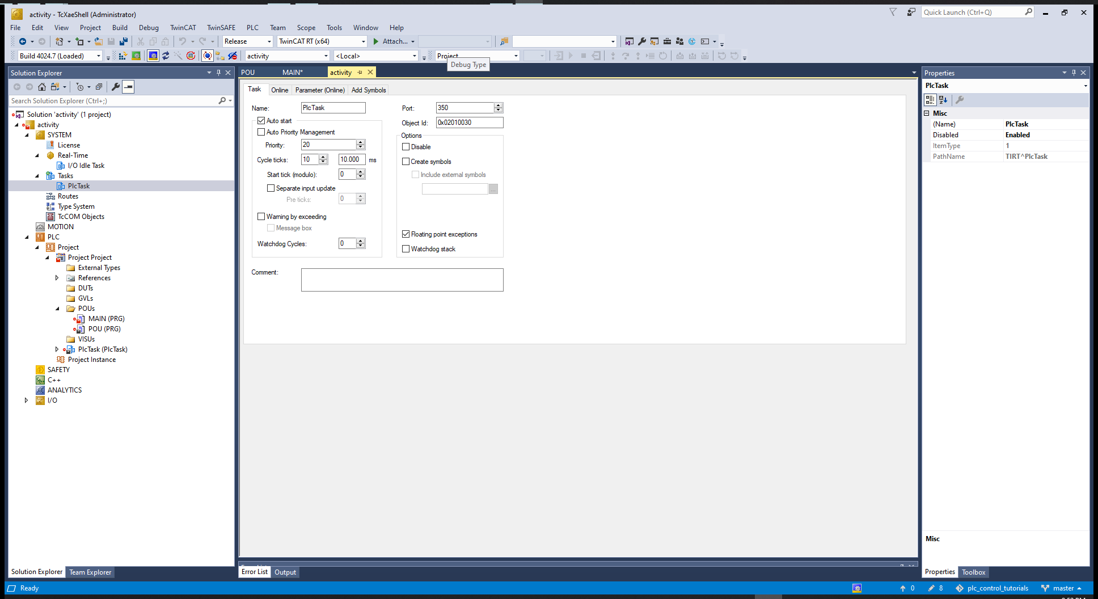Open the TwinCAT menu
The image size is (1098, 599).
tap(183, 28)
